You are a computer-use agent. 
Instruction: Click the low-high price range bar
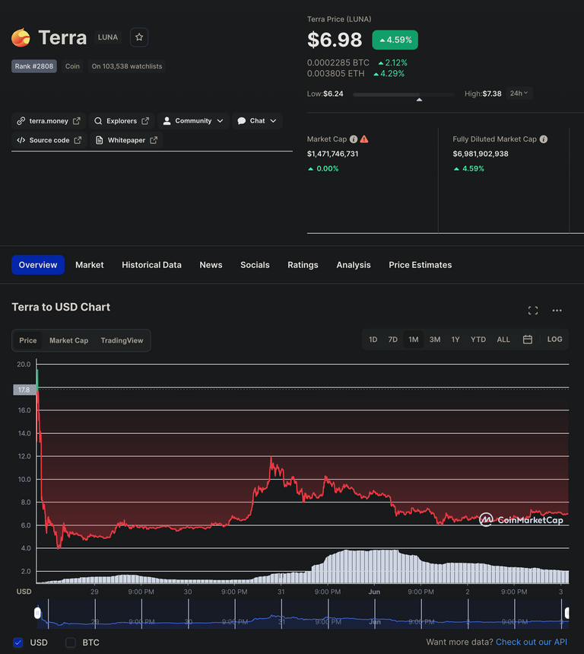(x=404, y=95)
